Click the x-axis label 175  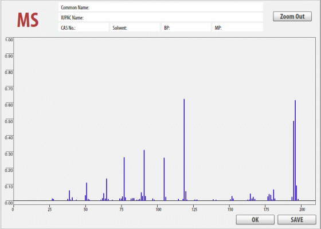pyautogui.click(x=266, y=210)
